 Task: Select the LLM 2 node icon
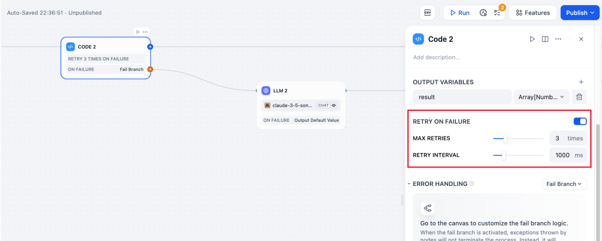tap(266, 90)
